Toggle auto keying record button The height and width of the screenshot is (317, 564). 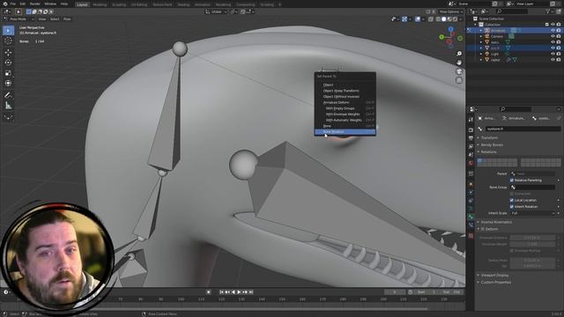pos(208,292)
